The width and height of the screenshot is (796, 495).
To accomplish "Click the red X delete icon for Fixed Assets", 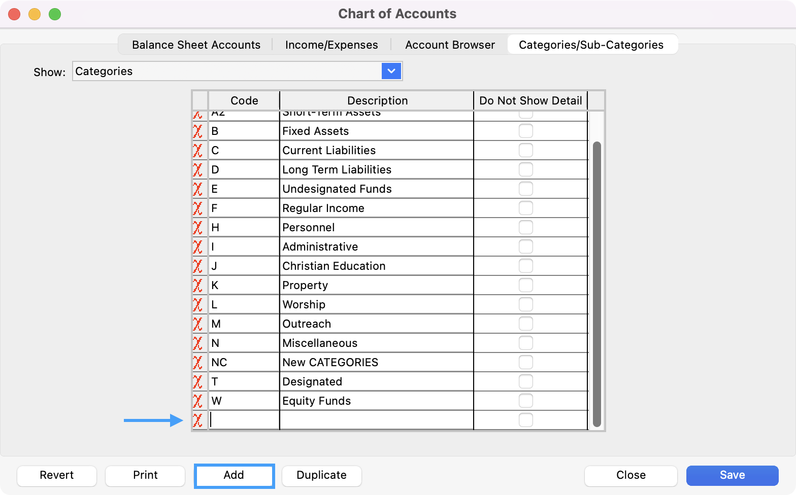I will click(x=198, y=131).
